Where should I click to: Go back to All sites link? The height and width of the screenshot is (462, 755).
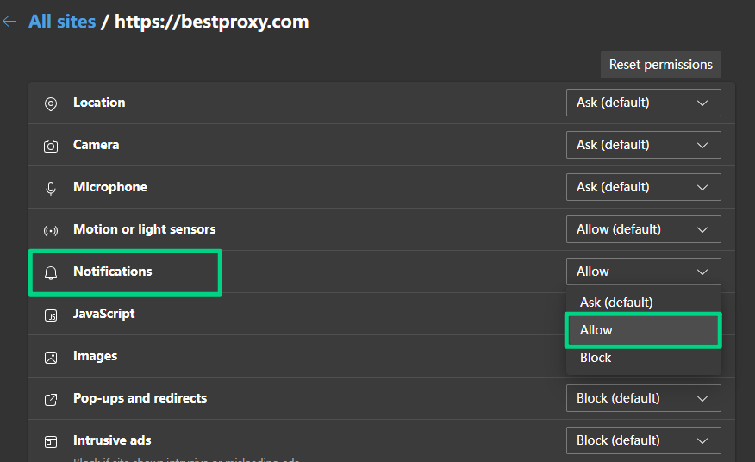coord(62,22)
